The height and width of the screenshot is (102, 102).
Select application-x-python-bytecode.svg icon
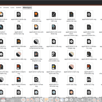coord(54,67)
